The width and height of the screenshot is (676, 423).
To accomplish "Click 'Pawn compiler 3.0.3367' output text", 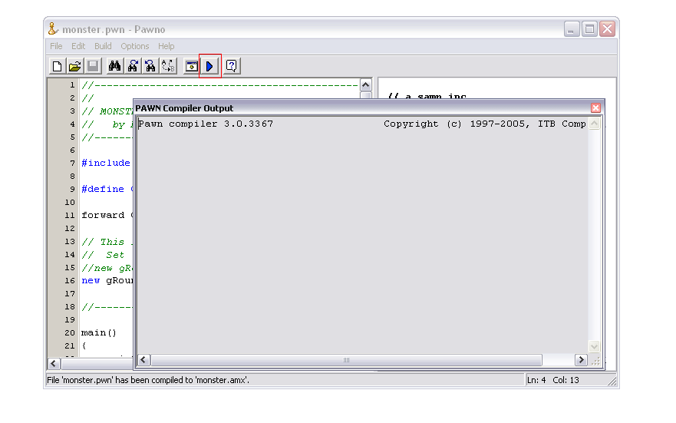I will pyautogui.click(x=206, y=124).
